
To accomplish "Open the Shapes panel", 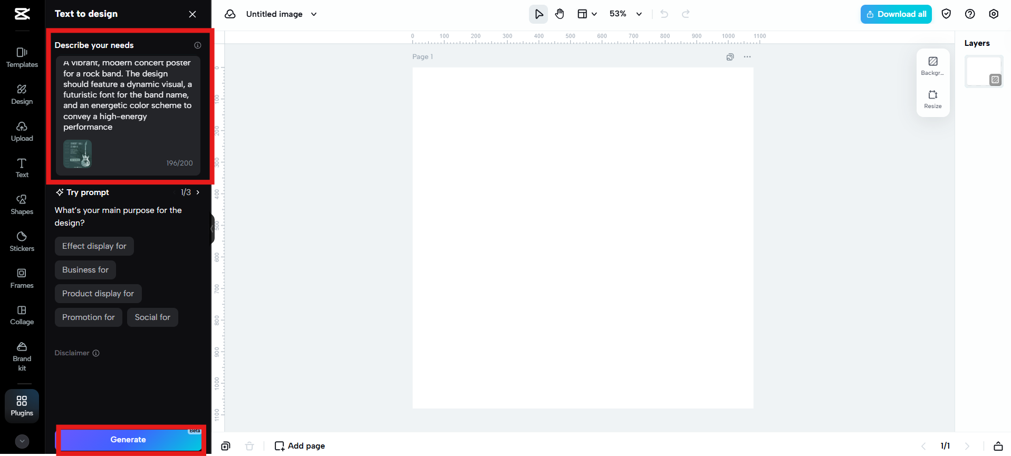I will (x=22, y=205).
